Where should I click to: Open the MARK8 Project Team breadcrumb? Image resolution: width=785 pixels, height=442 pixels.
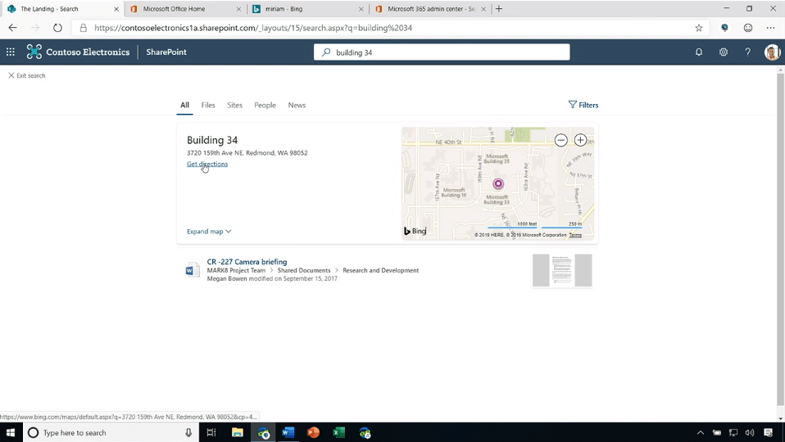(236, 270)
